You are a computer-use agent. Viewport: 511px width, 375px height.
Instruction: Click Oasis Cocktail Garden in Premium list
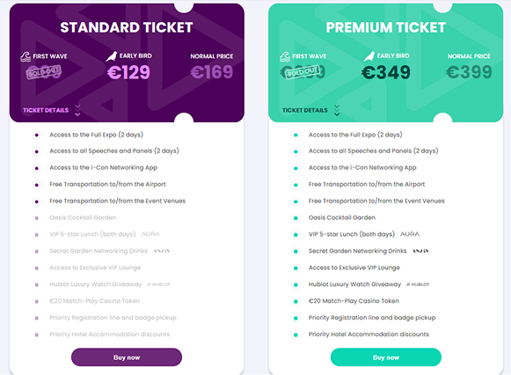click(342, 217)
